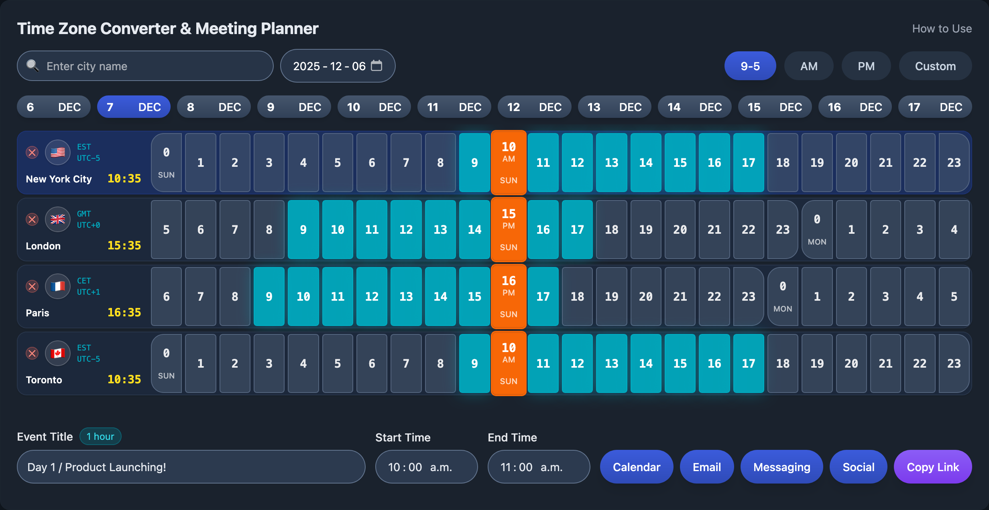Click the UK flag icon for London
Viewport: 989px width, 510px height.
(x=58, y=219)
